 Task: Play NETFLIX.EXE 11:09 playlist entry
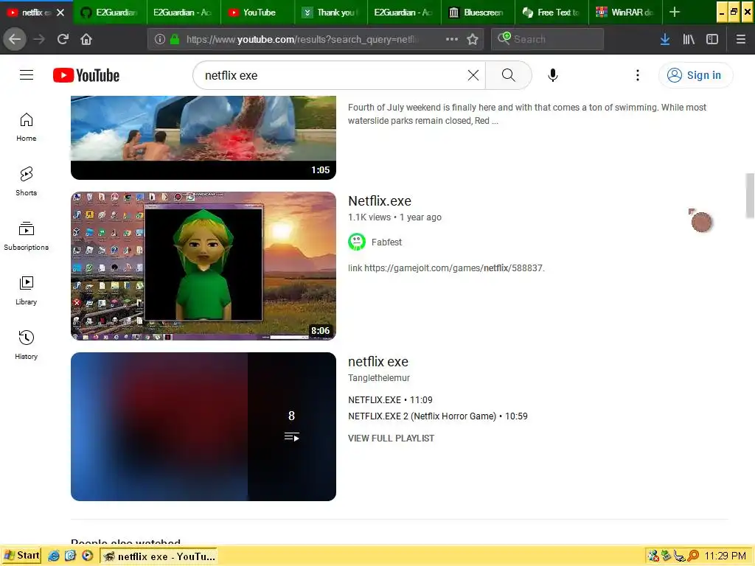pyautogui.click(x=390, y=400)
